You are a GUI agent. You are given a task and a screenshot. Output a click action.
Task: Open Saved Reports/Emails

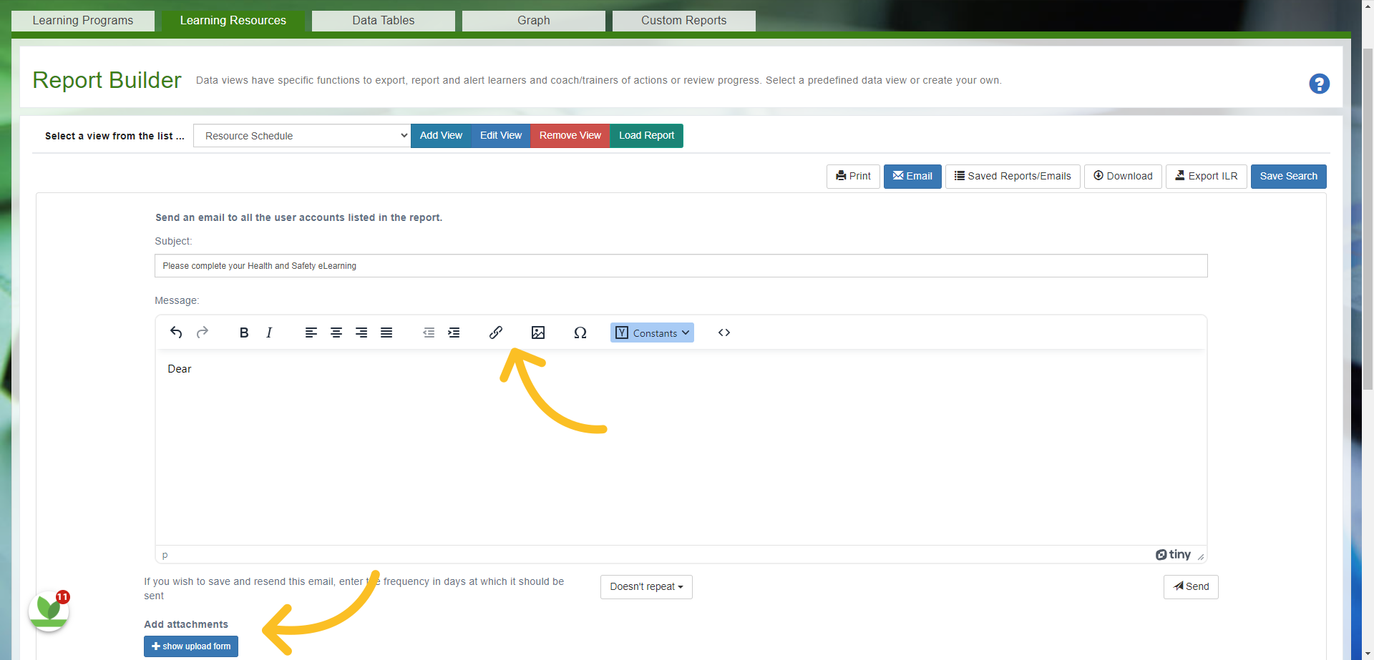(1013, 177)
